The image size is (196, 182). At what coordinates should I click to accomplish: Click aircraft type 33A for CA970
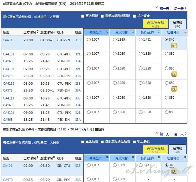pyautogui.click(x=78, y=180)
